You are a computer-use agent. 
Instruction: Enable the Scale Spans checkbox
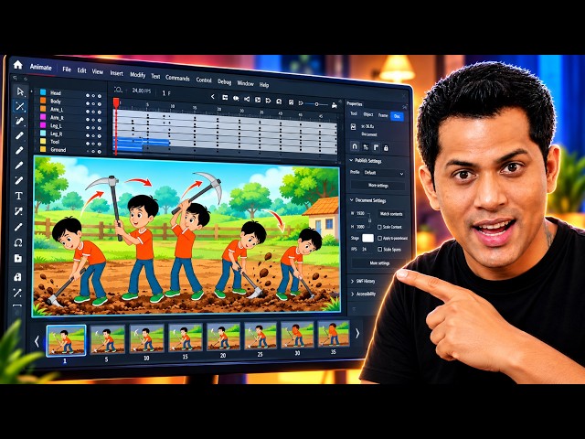(380, 250)
